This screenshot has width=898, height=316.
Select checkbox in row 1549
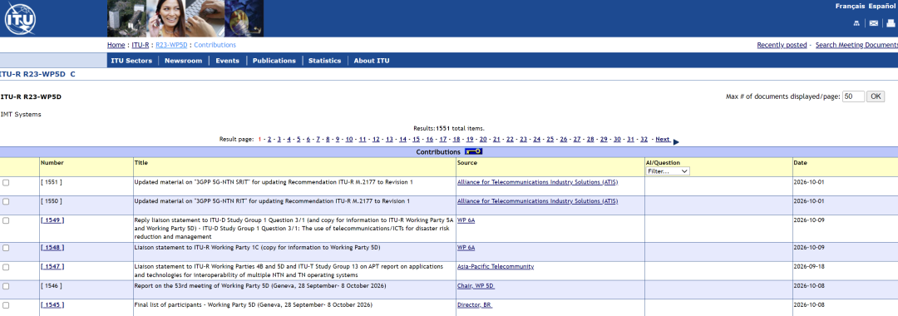pyautogui.click(x=6, y=220)
